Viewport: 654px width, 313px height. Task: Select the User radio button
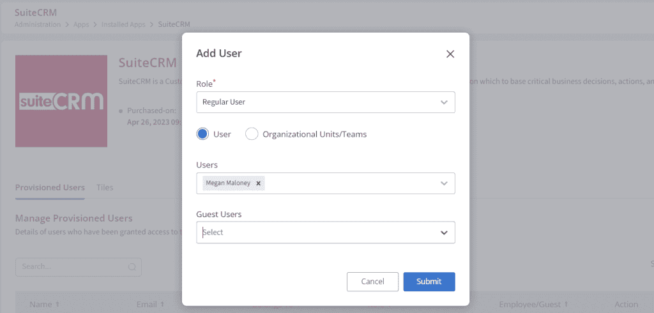(202, 134)
